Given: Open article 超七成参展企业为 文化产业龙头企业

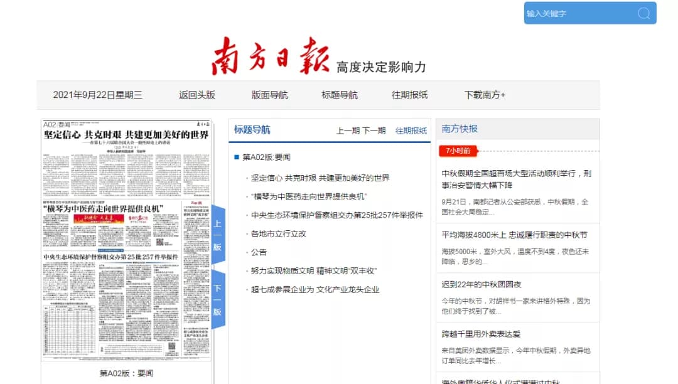Looking at the screenshot, I should point(315,289).
